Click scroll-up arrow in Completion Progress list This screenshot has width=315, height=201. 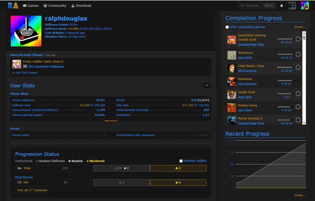pyautogui.click(x=304, y=33)
